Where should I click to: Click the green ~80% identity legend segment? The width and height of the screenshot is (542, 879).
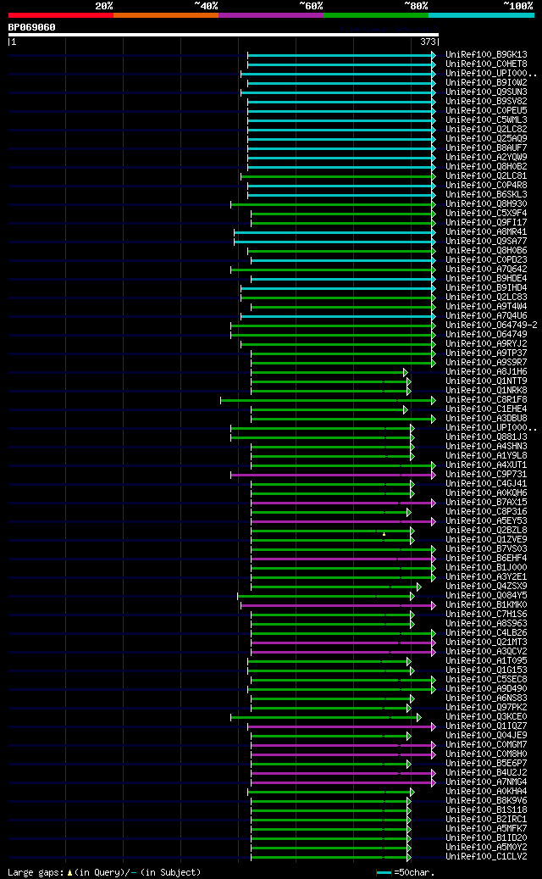tap(376, 15)
